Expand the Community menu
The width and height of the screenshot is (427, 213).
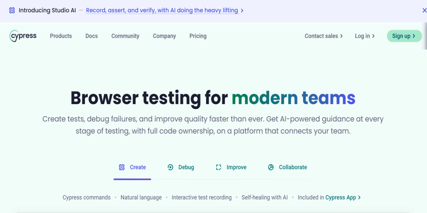125,36
